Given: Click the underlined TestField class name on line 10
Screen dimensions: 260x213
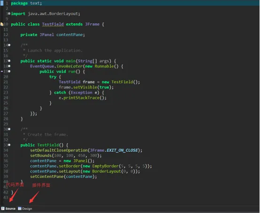Looking at the screenshot, I should 53,24.
